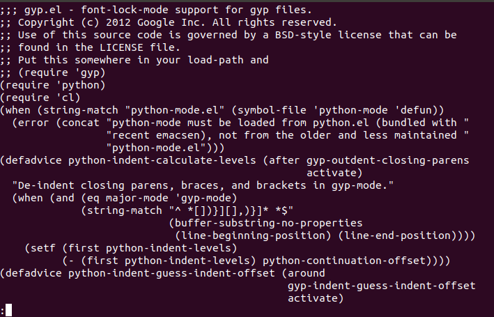Click 'Copyright (c) 2012 Google Inc.' text
The image size is (494, 317).
pos(111,22)
